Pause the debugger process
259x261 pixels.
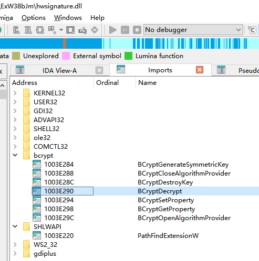point(125,30)
